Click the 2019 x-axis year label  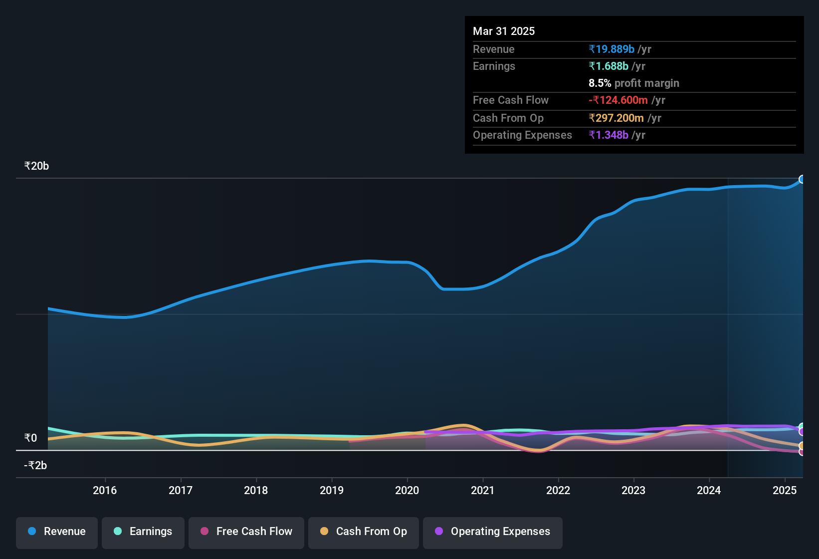(332, 490)
